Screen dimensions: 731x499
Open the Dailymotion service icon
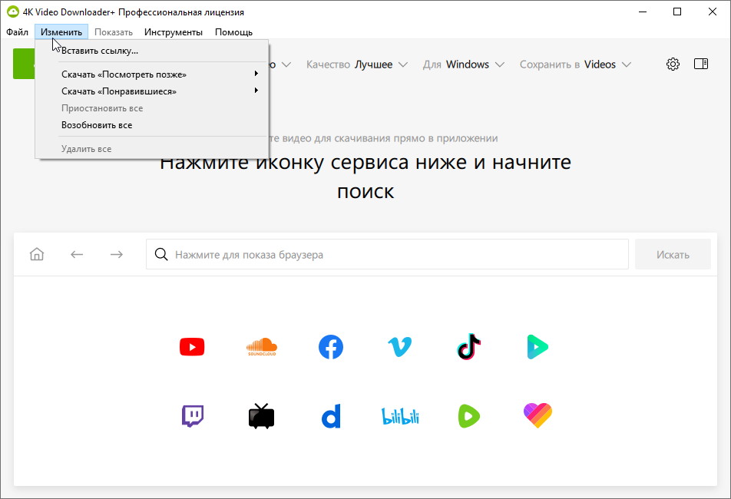click(x=331, y=416)
